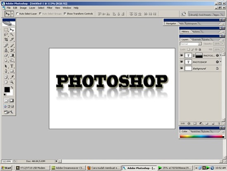This screenshot has width=227, height=171.
Task: Select the Blur tool
Action: (x=6, y=60)
